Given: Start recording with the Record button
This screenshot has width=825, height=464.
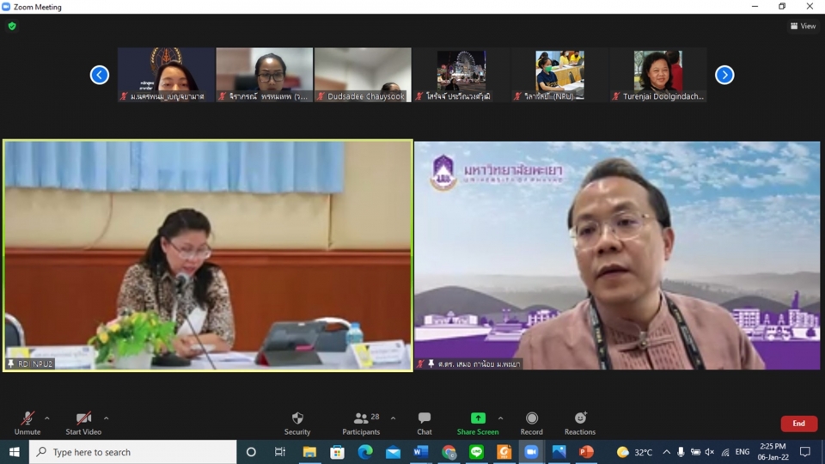Looking at the screenshot, I should (531, 423).
